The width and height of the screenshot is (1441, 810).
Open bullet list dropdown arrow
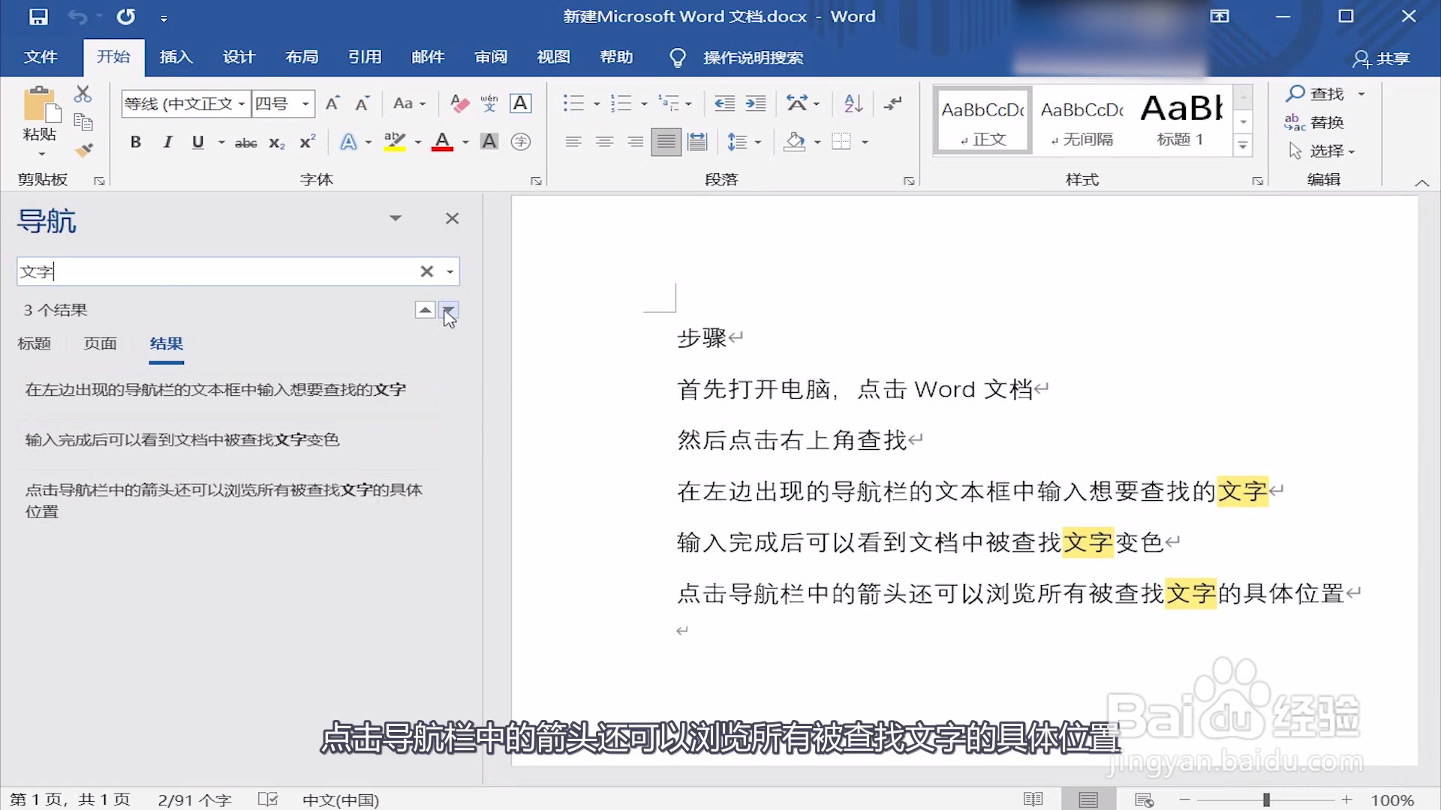coord(597,103)
